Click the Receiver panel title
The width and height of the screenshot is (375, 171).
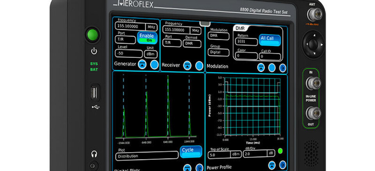[171, 65]
